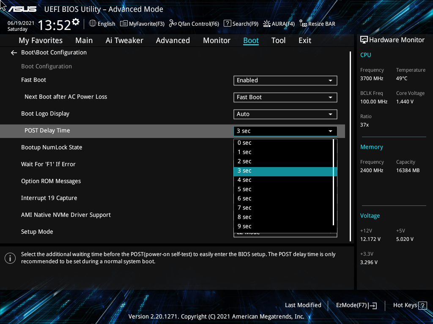This screenshot has height=324, width=433.
Task: Switch to the Ai Tweaker tab
Action: (124, 40)
